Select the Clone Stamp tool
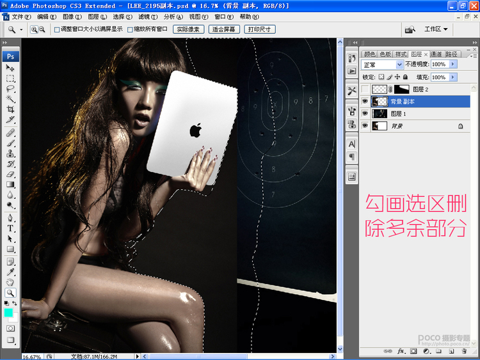This screenshot has width=480, height=360. pyautogui.click(x=10, y=153)
